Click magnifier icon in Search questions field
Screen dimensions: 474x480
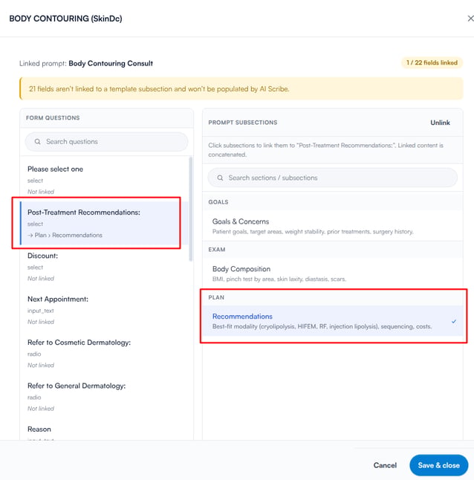point(37,142)
